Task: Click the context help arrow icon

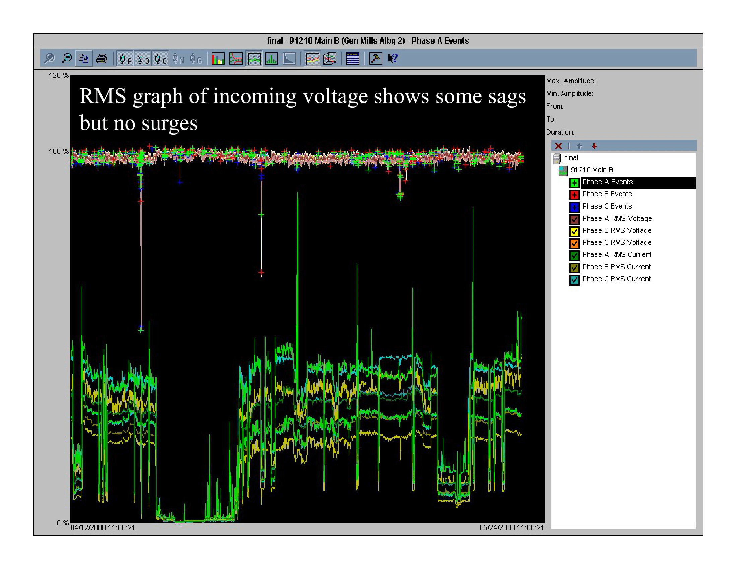Action: pyautogui.click(x=393, y=58)
